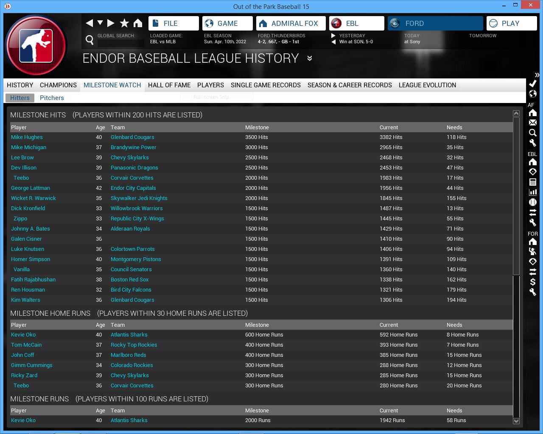Click the PLAY button
Image resolution: width=543 pixels, height=434 pixels.
(511, 23)
